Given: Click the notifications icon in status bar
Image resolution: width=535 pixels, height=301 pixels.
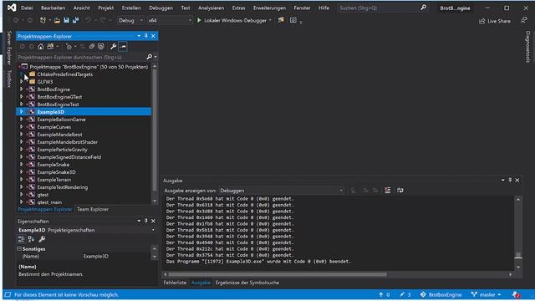Looking at the screenshot, I should 516,294.
